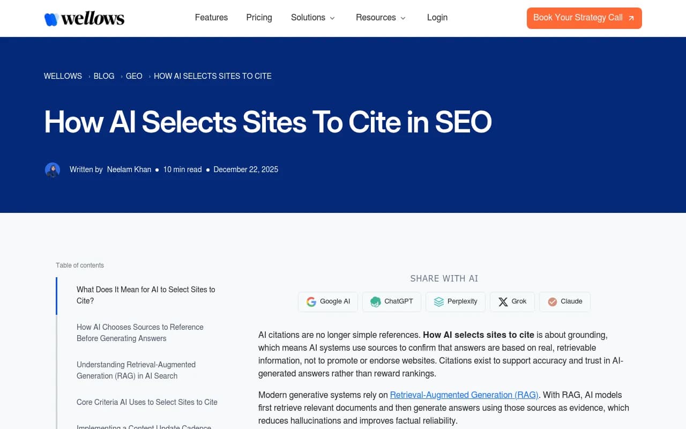Viewport: 686px width, 429px height.
Task: Click 'Understanding Retrieval-Augmented Generation (RAG) in AI Search'
Action: 136,370
